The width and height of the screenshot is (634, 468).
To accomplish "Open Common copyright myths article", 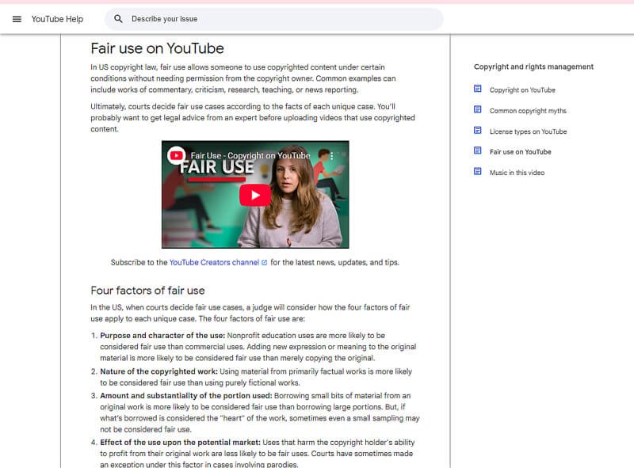I will point(528,111).
